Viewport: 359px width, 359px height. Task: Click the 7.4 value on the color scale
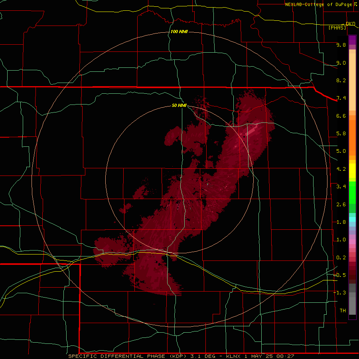coord(341,98)
